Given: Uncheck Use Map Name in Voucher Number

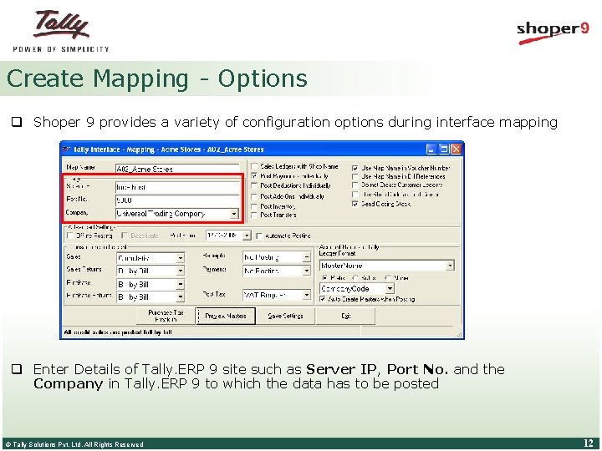Looking at the screenshot, I should pos(355,168).
